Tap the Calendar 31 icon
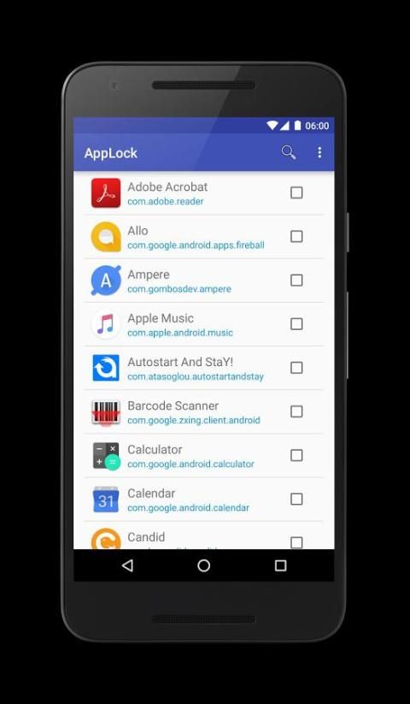Viewport: 410px width, 704px height. point(106,500)
